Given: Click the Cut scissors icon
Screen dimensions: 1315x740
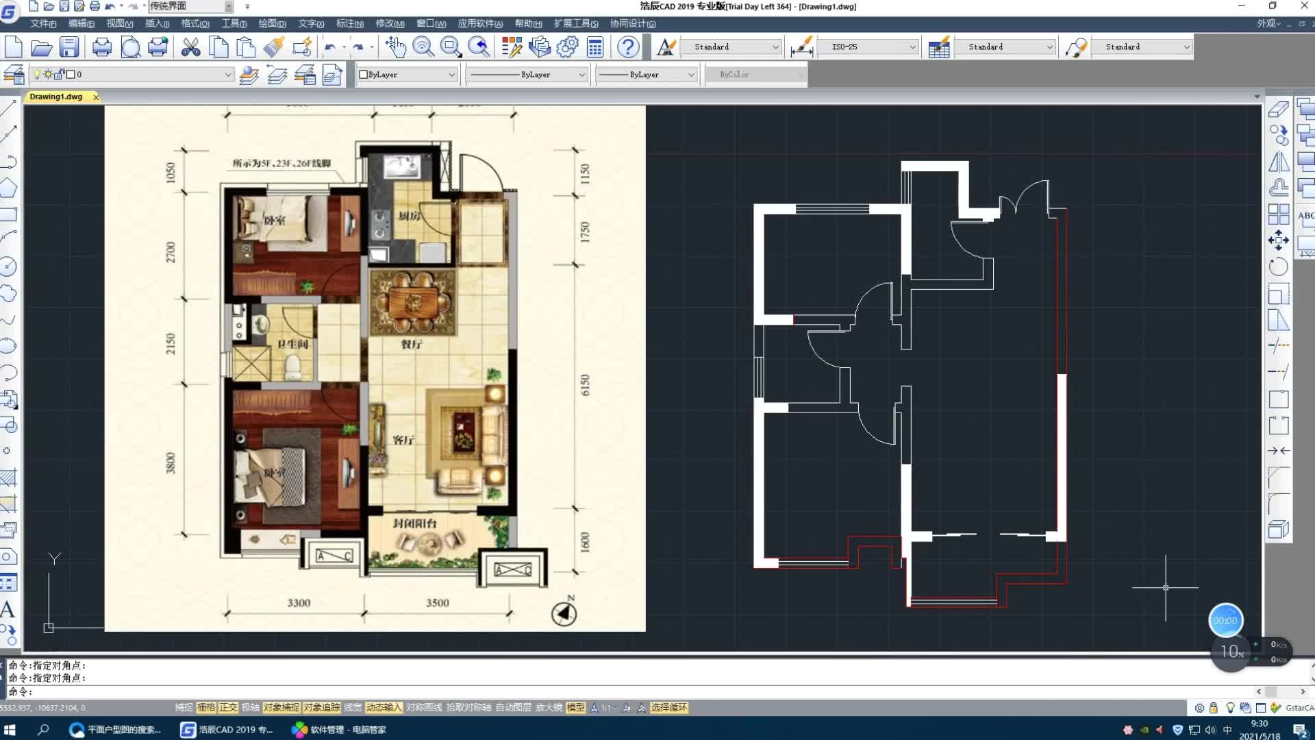Looking at the screenshot, I should 190,47.
